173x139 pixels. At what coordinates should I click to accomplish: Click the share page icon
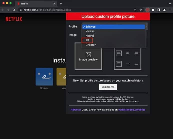(135, 10)
